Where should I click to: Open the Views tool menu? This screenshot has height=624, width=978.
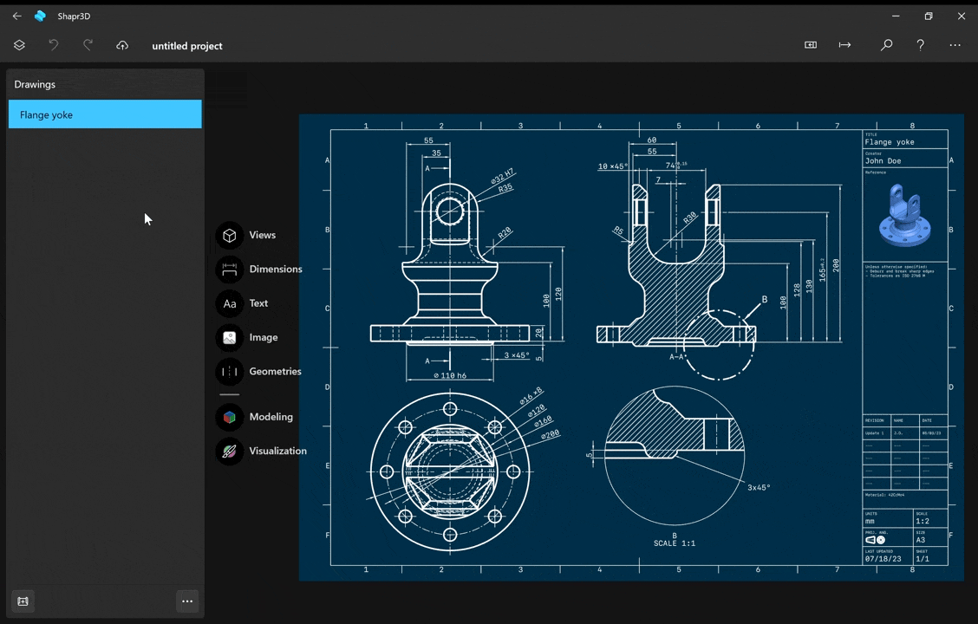(230, 235)
